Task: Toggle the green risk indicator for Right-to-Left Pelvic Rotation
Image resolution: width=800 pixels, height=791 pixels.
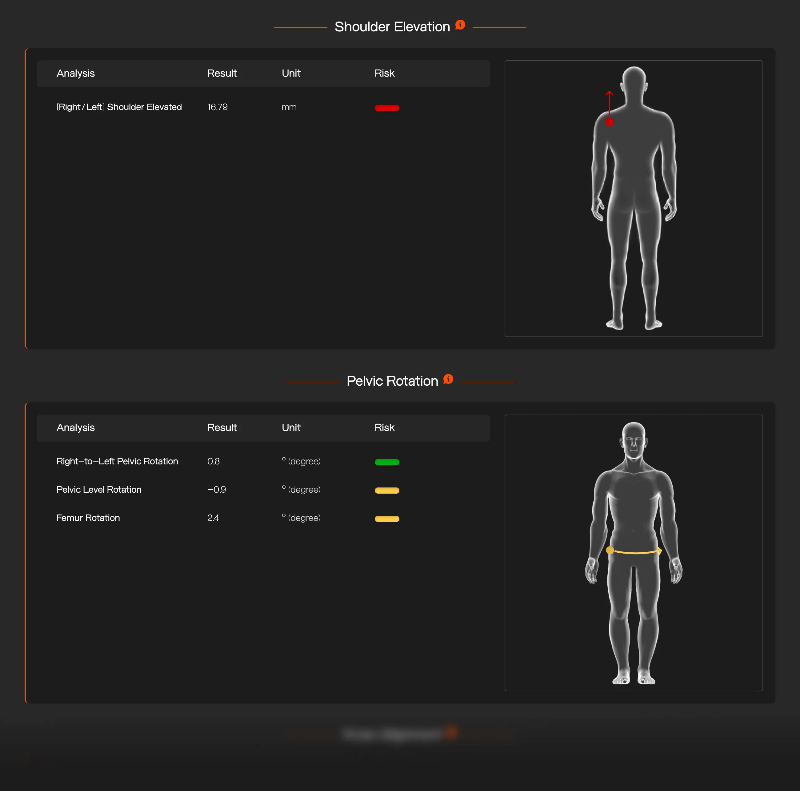Action: tap(387, 462)
